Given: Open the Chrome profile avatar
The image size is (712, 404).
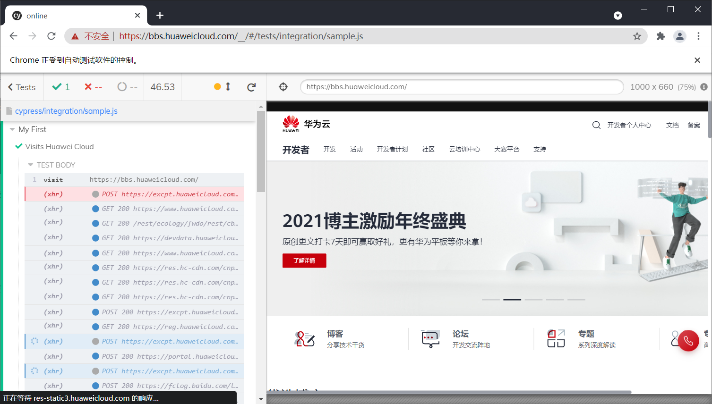Looking at the screenshot, I should pos(680,36).
